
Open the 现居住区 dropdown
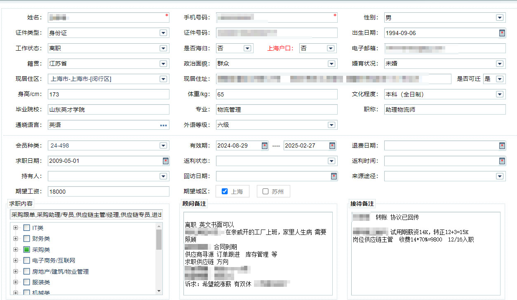[163, 79]
